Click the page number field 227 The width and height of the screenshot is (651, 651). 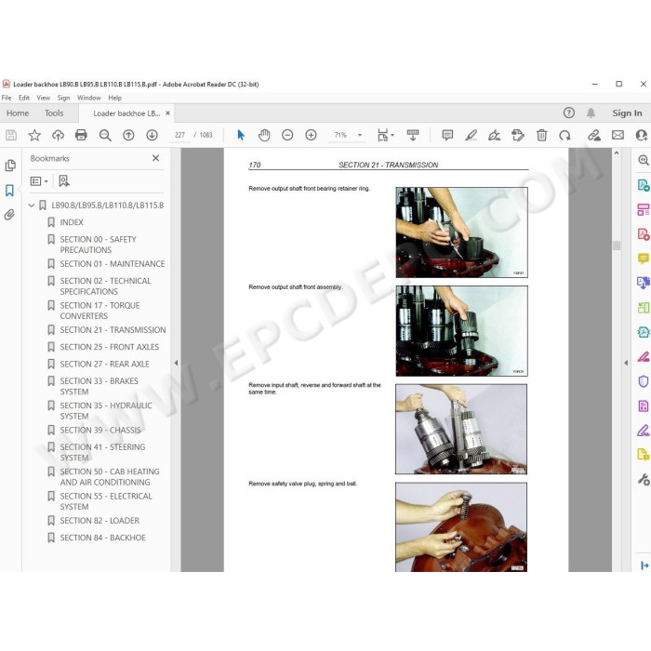coord(179,135)
